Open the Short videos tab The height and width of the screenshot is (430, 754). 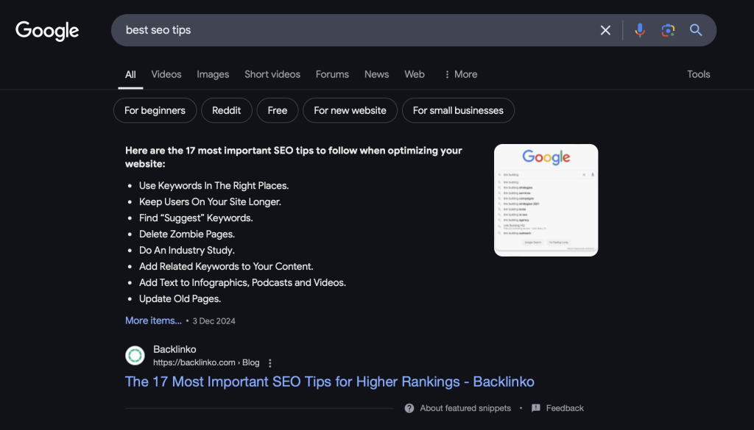(272, 74)
